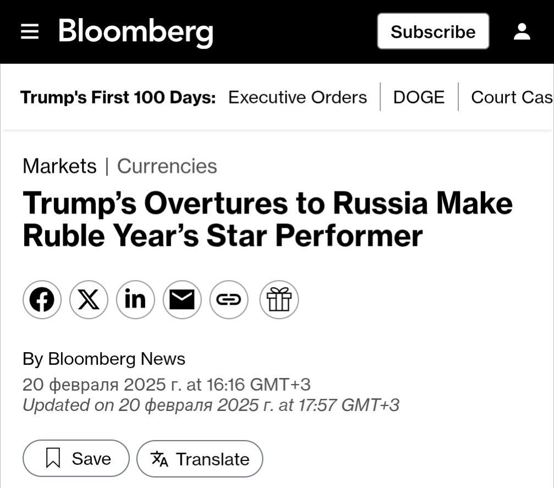Select Trump's First 100 Days label
Viewport: 554px width, 488px height.
coord(118,97)
